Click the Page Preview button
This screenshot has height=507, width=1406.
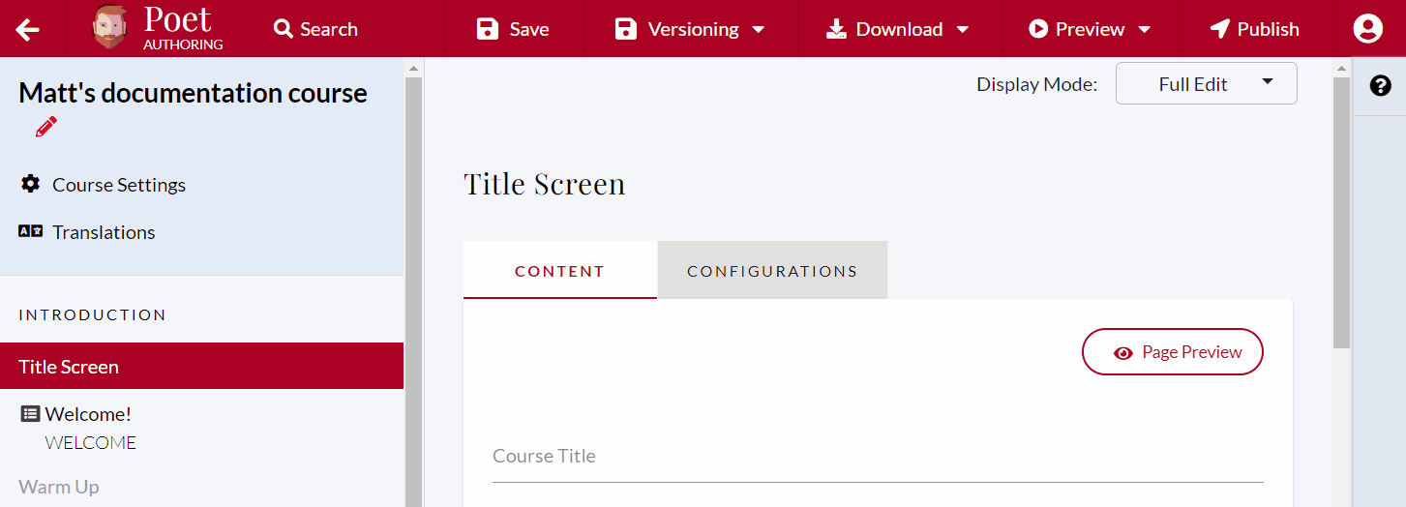1172,352
